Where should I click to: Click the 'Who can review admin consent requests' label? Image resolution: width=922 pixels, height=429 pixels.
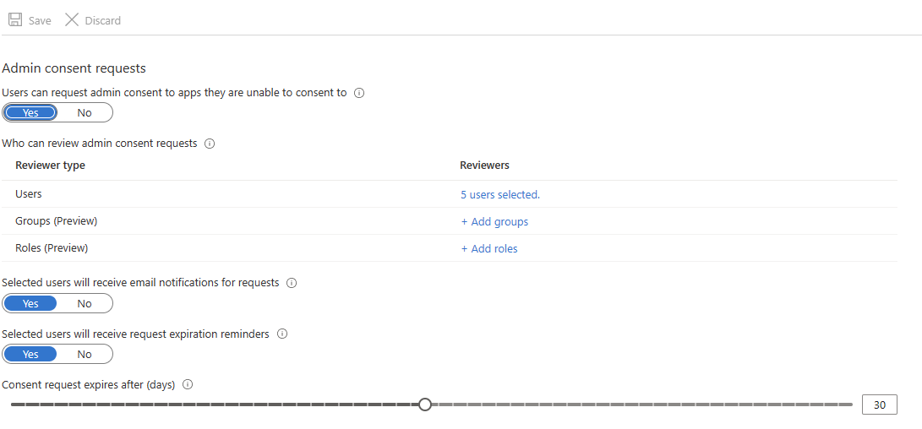coord(100,144)
